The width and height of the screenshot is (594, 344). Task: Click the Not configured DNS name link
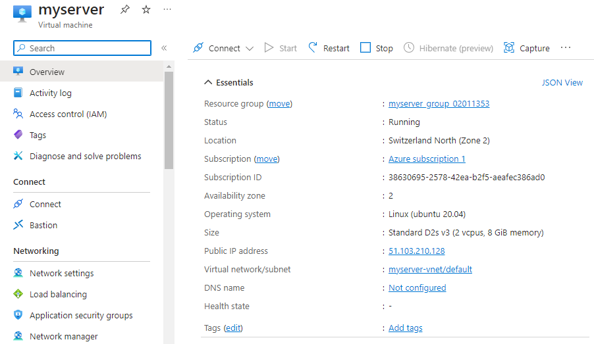tap(418, 287)
